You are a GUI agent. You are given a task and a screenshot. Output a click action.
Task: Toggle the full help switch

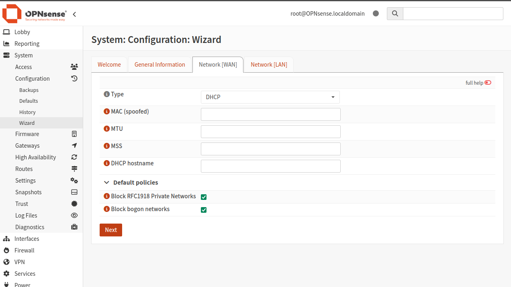point(488,82)
